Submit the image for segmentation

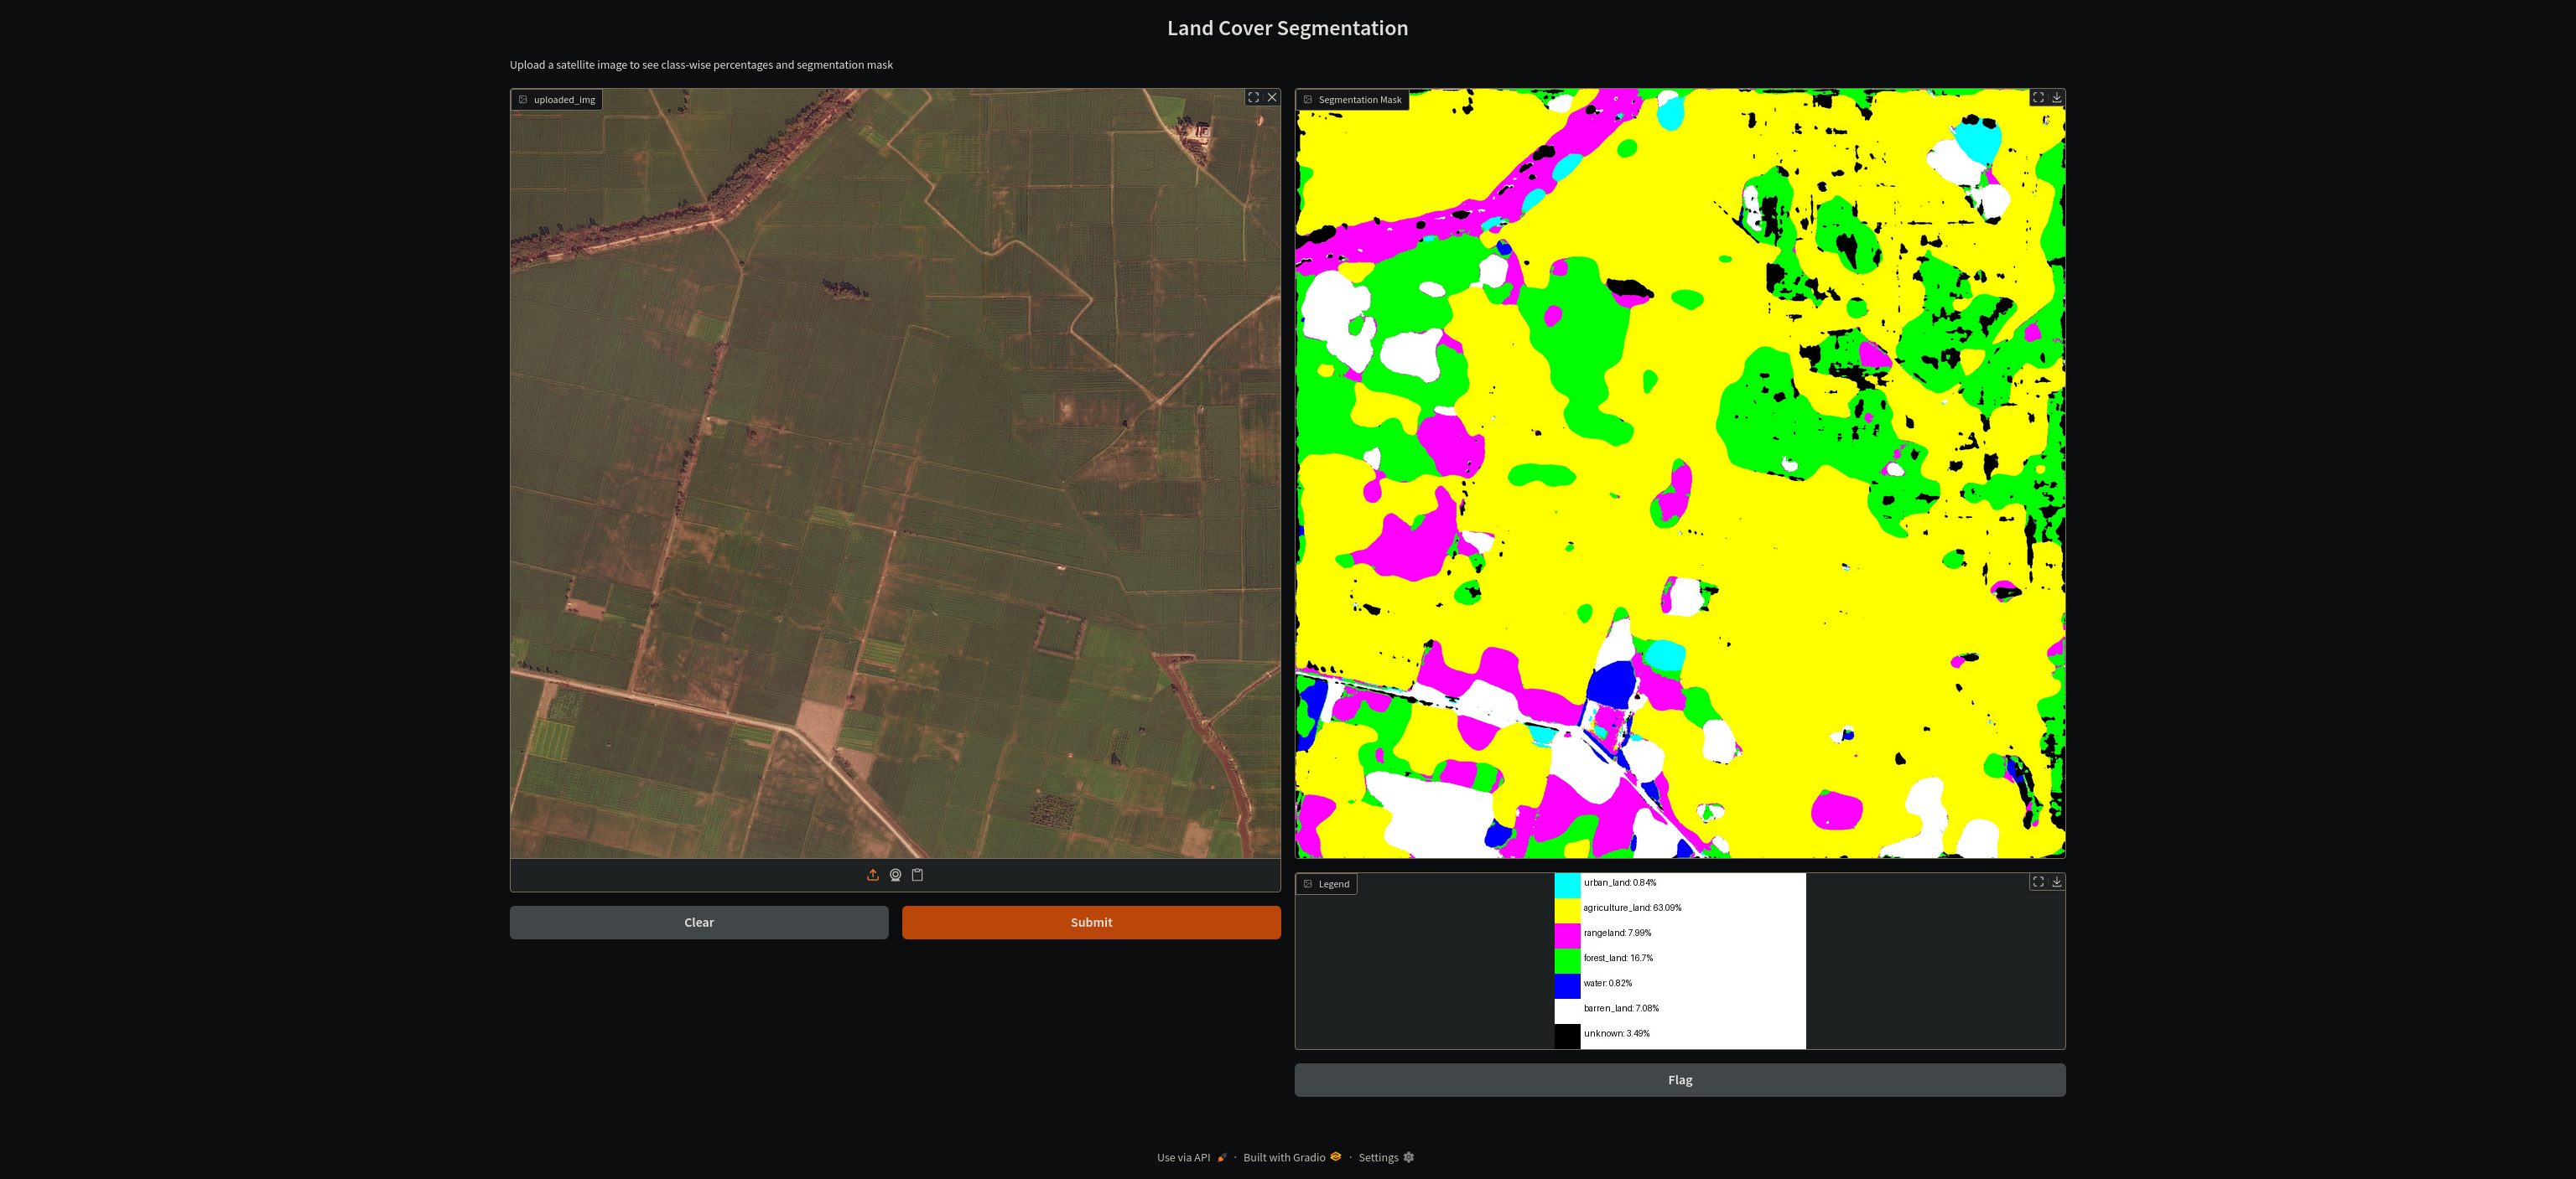[x=1091, y=923]
